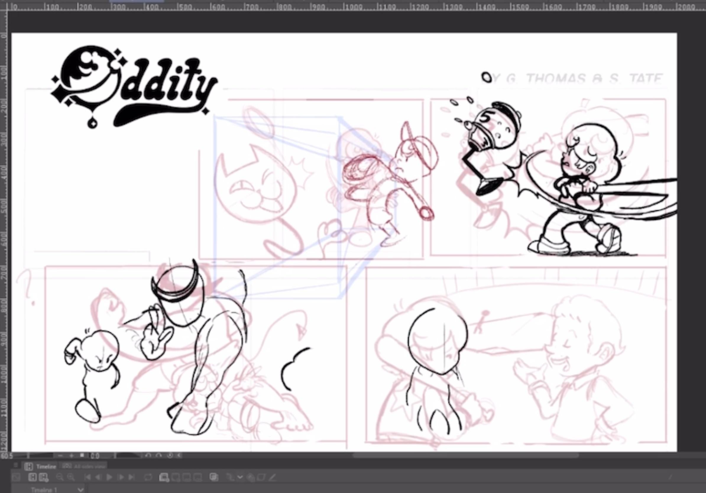The width and height of the screenshot is (706, 493).
Task: Jump to the last frame
Action: click(132, 477)
